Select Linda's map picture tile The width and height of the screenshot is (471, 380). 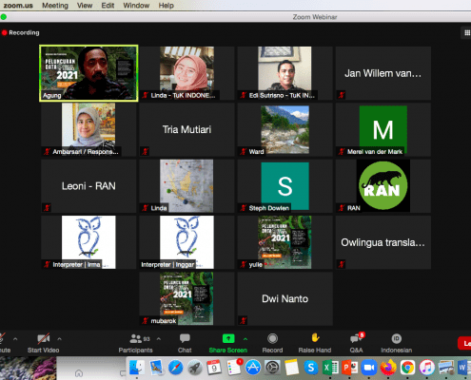186,186
